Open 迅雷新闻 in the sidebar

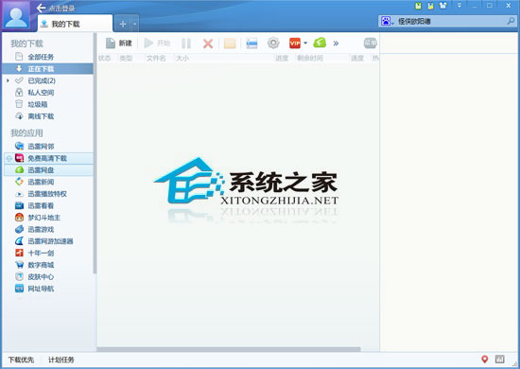41,182
